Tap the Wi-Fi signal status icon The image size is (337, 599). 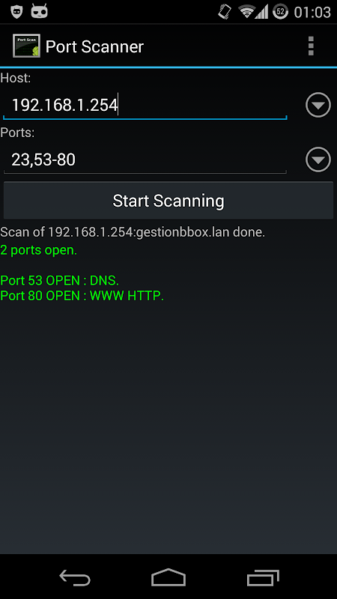247,12
